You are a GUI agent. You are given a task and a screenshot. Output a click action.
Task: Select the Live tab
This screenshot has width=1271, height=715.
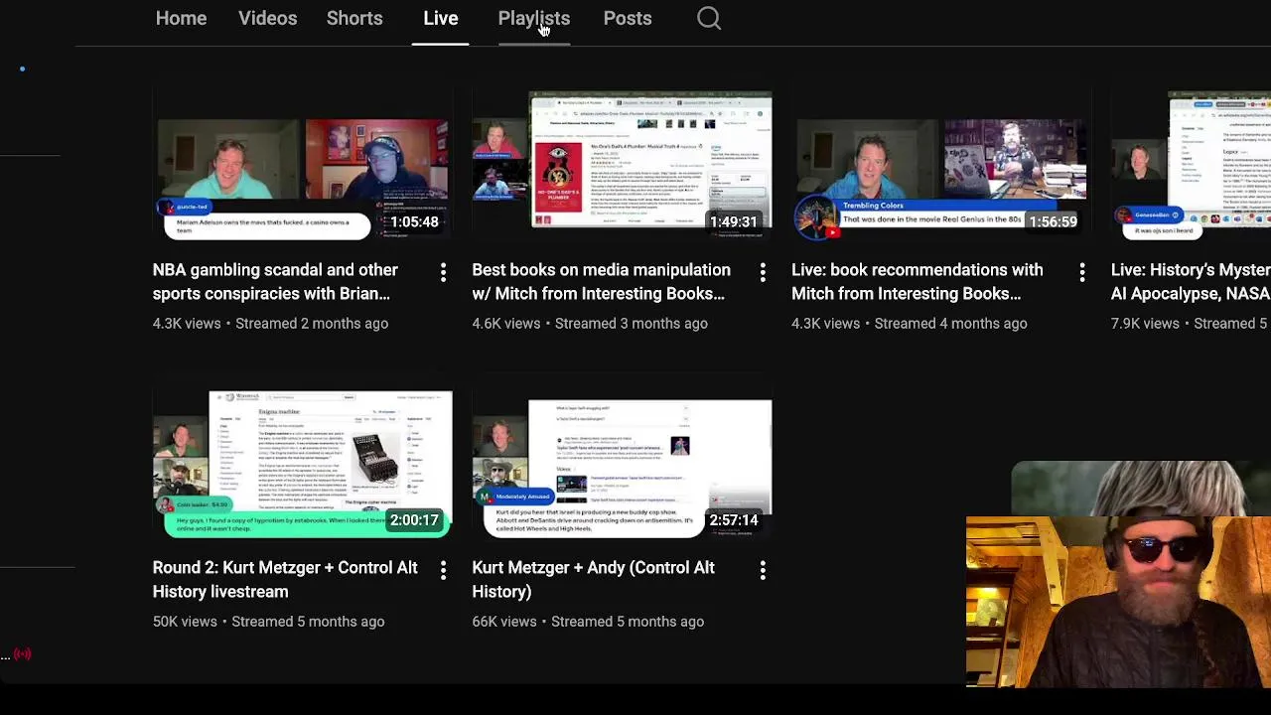coord(440,18)
